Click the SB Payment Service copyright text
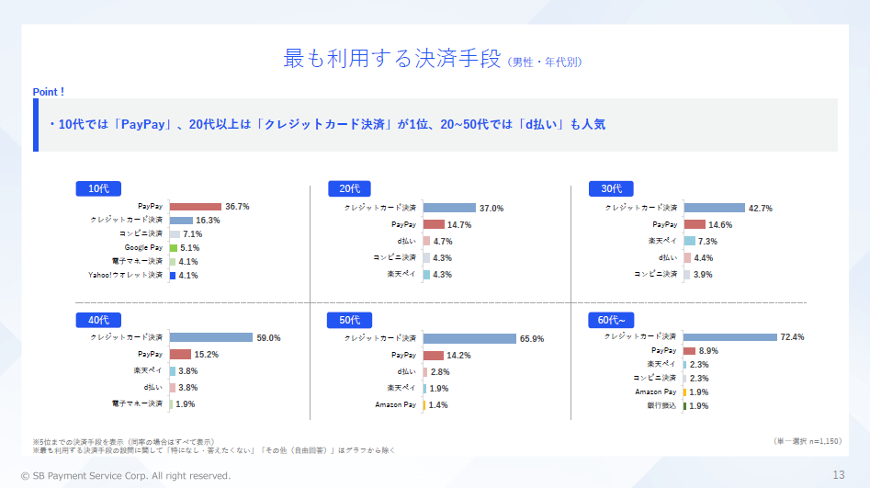The image size is (870, 488). click(x=119, y=476)
